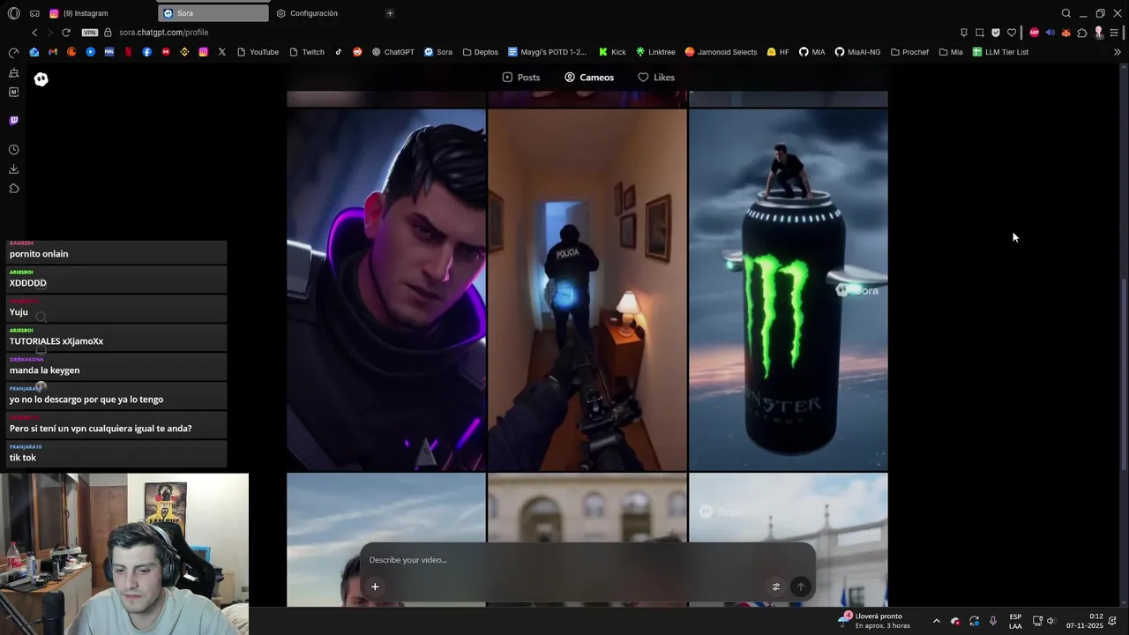This screenshot has width=1129, height=635.
Task: Open Opera easy setup menu icon
Action: (x=1115, y=33)
